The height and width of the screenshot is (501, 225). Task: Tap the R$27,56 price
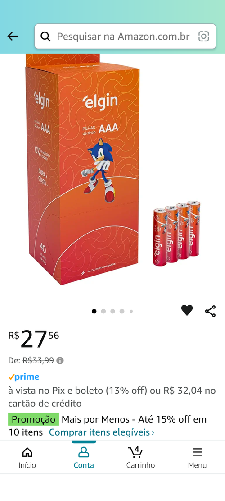(x=34, y=340)
